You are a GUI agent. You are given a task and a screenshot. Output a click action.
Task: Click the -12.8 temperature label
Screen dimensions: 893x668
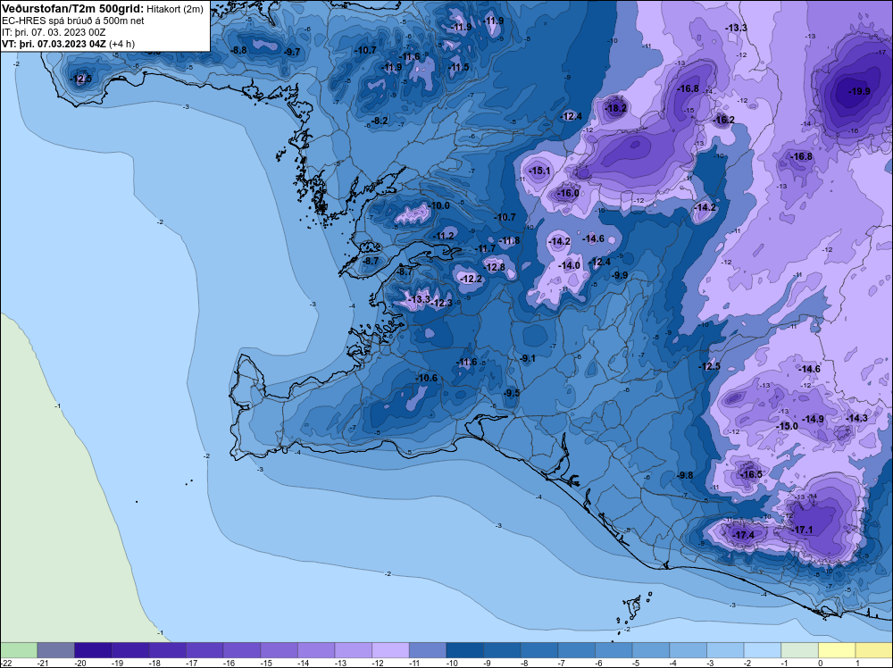click(495, 267)
